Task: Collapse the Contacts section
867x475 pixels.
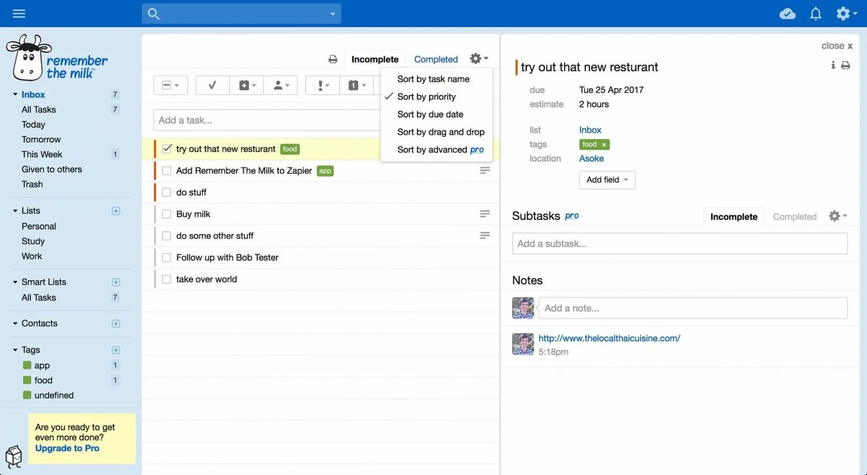Action: 15,324
